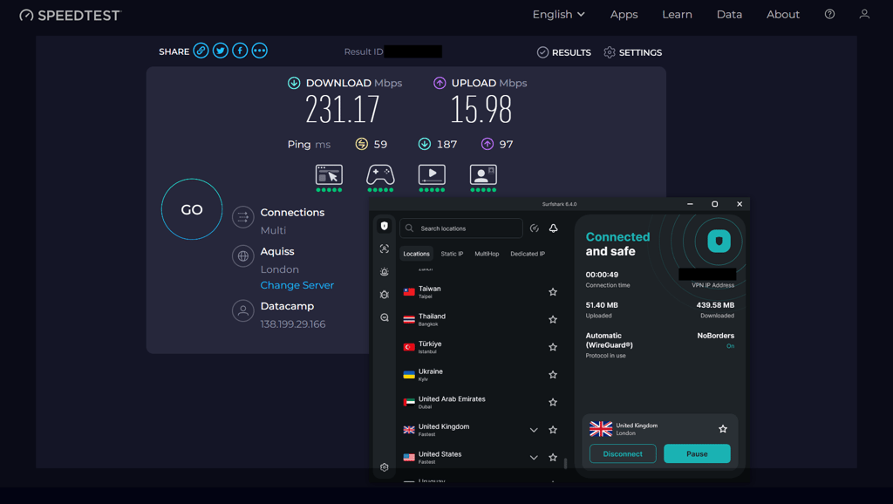Expand United States server list chevron
This screenshot has height=504, width=893.
coord(534,457)
